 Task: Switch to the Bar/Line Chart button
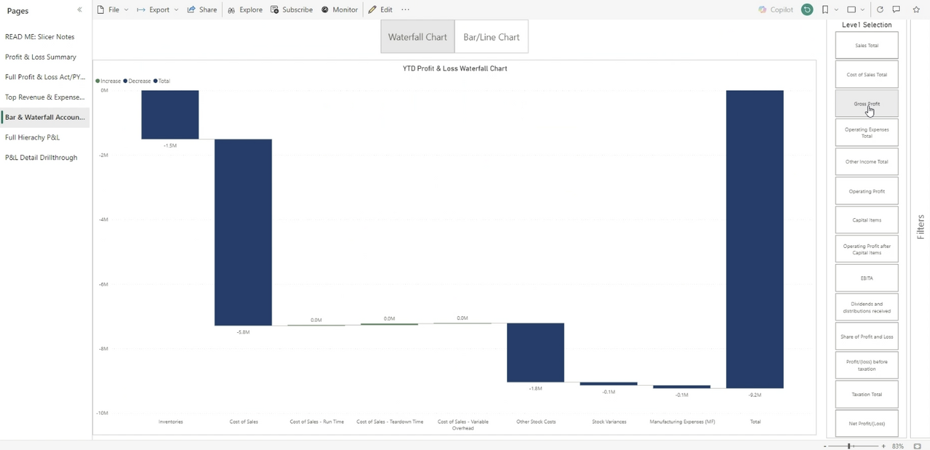[x=491, y=37]
